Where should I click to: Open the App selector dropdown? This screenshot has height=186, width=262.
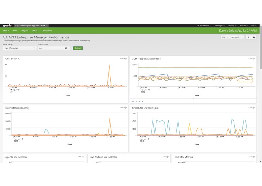point(31,26)
